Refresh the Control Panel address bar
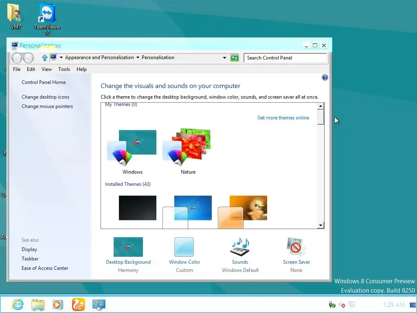The width and height of the screenshot is (417, 313). 235,57
